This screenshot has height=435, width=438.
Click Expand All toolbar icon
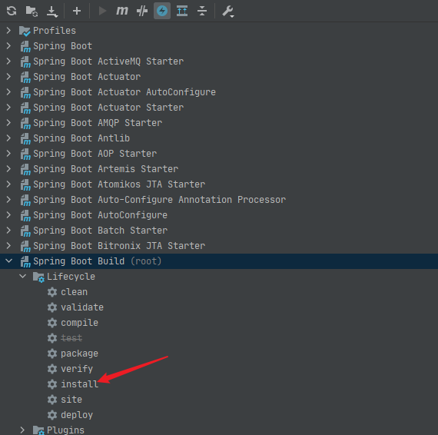click(182, 11)
